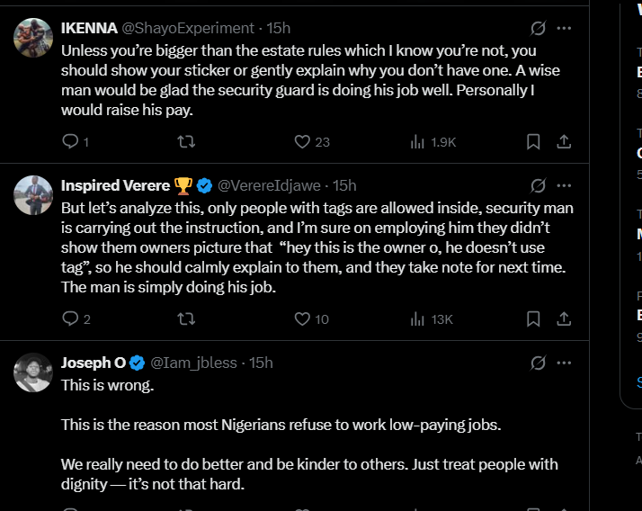Click Joseph O's profile avatar
642x511 pixels.
(33, 372)
